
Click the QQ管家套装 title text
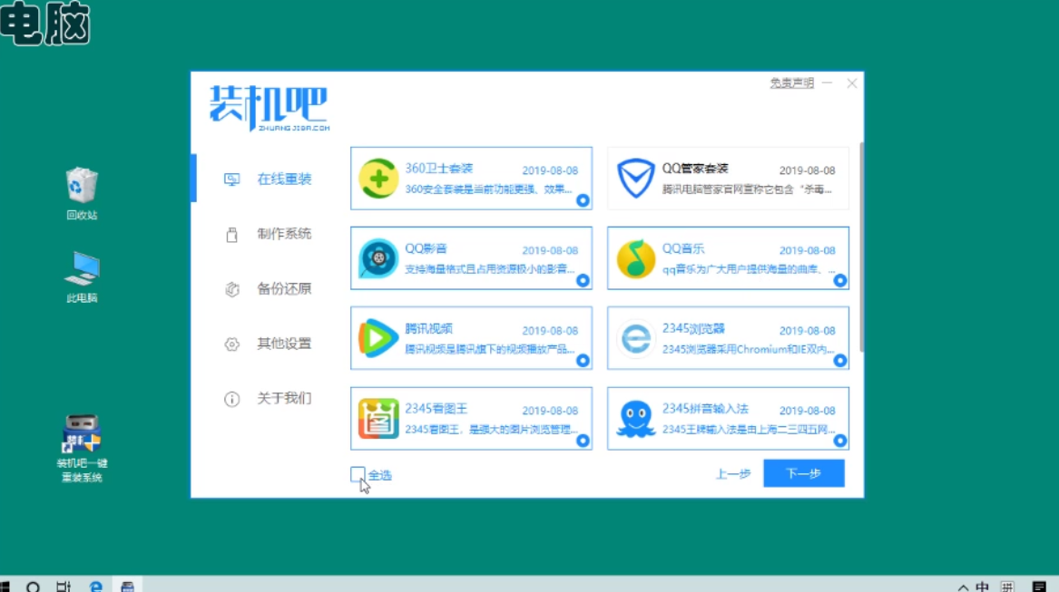click(x=695, y=168)
